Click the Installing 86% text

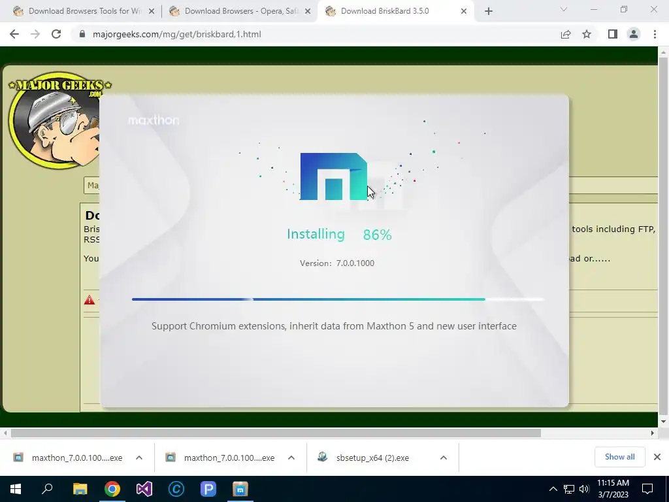tap(339, 235)
